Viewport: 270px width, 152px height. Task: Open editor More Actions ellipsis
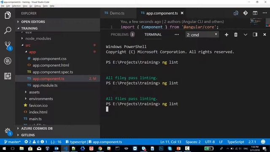pyautogui.click(x=265, y=13)
